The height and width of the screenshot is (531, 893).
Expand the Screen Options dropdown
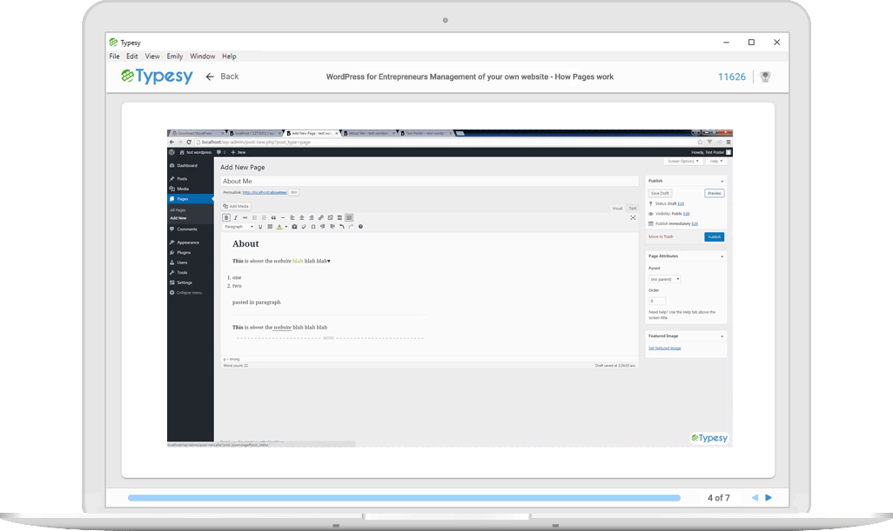[x=683, y=162]
